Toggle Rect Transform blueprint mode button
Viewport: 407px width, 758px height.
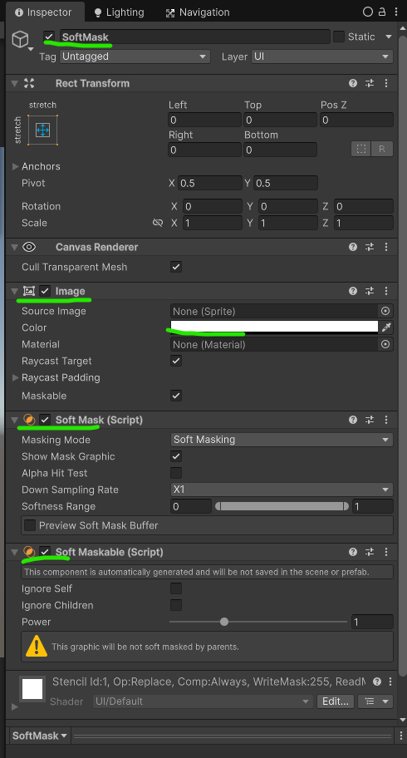pos(361,149)
